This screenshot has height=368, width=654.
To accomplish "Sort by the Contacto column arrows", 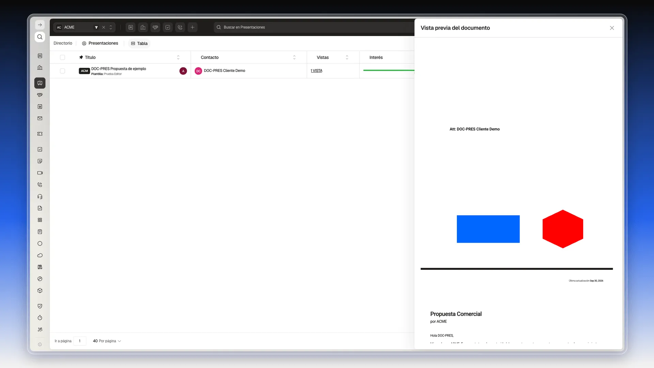I will [x=294, y=57].
